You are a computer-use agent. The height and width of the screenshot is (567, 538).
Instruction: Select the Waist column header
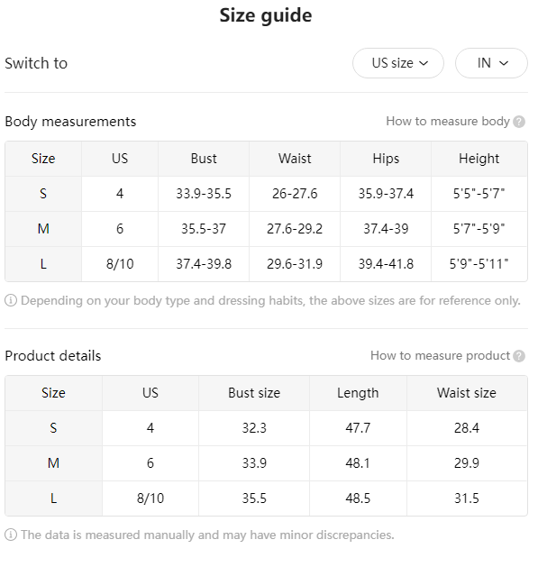[x=295, y=159]
